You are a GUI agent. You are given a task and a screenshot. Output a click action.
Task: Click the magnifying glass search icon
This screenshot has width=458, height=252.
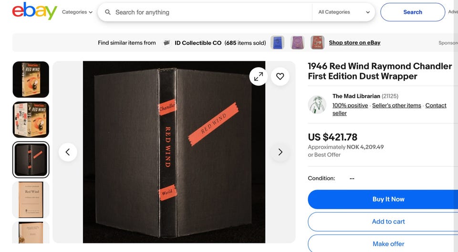pos(108,12)
